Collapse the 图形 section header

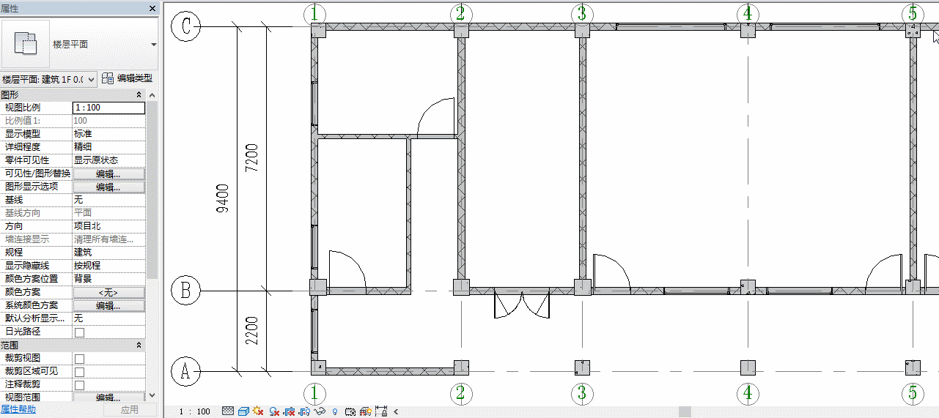(139, 95)
